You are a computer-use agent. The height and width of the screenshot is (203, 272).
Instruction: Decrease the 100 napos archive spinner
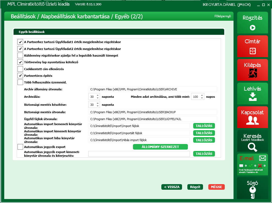click(202, 98)
